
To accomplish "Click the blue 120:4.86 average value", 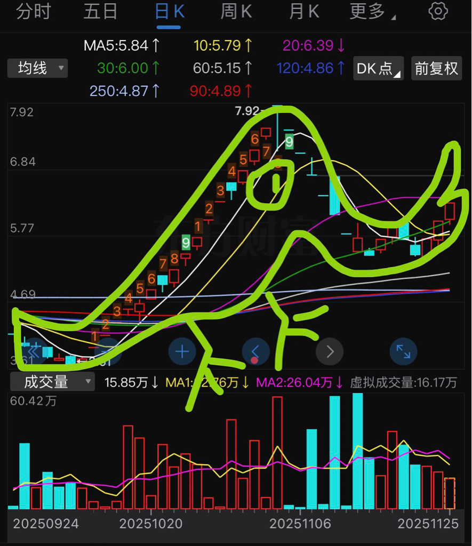I will pyautogui.click(x=311, y=68).
